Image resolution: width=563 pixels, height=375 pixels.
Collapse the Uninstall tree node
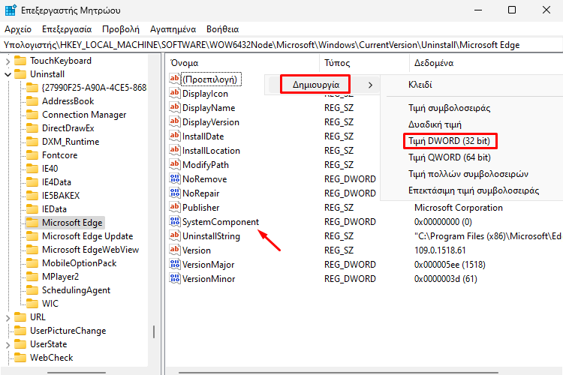[8, 75]
